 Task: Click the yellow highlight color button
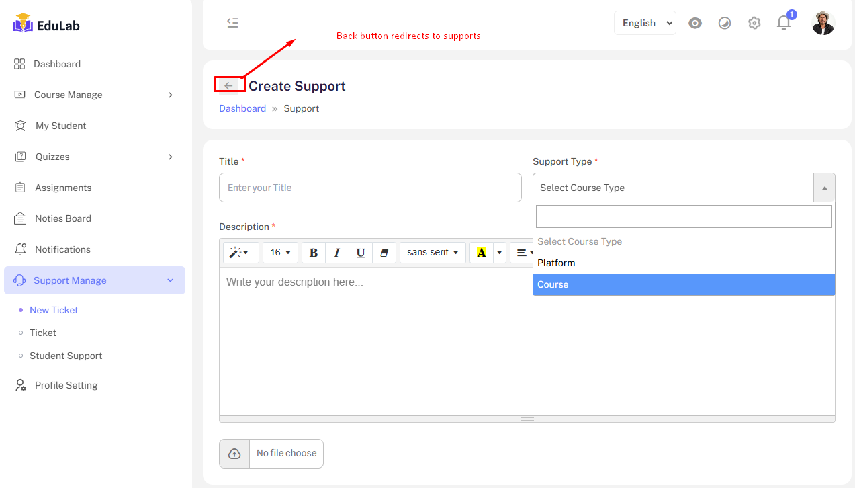coord(481,253)
